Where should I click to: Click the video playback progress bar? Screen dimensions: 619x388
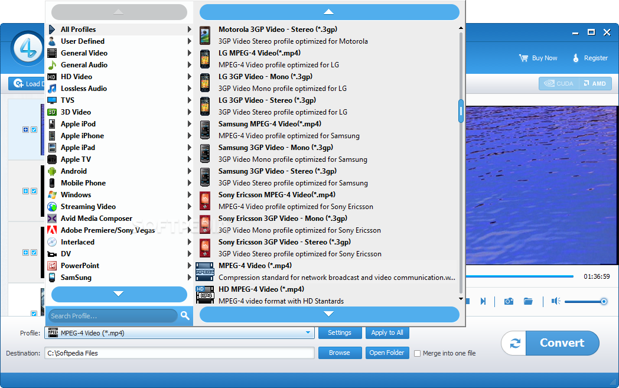pyautogui.click(x=520, y=276)
